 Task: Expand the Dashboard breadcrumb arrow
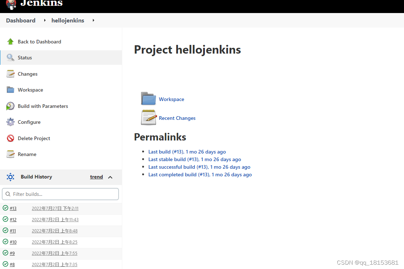pyautogui.click(x=45, y=21)
